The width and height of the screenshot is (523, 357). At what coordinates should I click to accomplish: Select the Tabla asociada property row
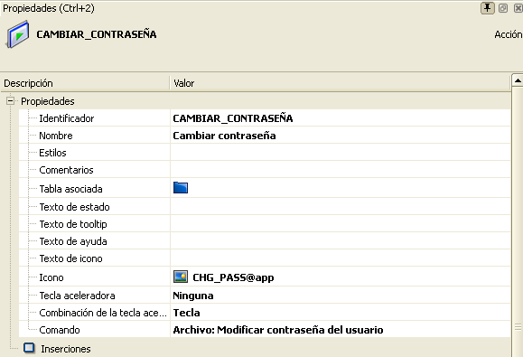[265, 189]
